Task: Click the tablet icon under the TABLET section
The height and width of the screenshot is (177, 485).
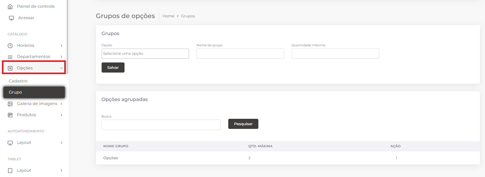Action: (10, 171)
